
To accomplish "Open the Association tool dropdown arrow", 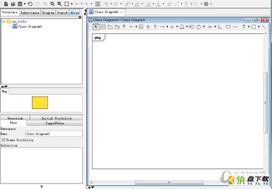I will (136, 27).
